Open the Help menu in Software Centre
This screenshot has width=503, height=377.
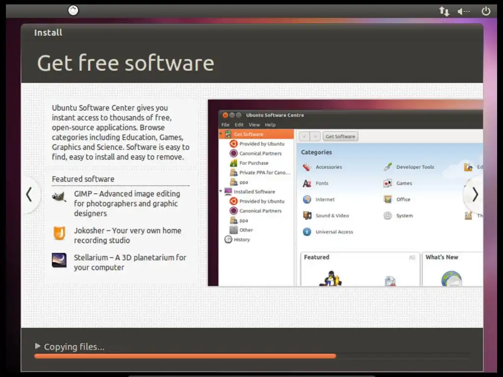click(x=270, y=125)
